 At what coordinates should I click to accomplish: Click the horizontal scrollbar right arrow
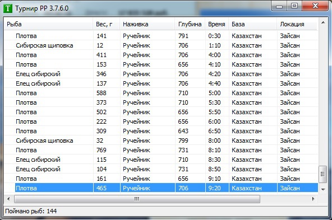tap(313, 199)
